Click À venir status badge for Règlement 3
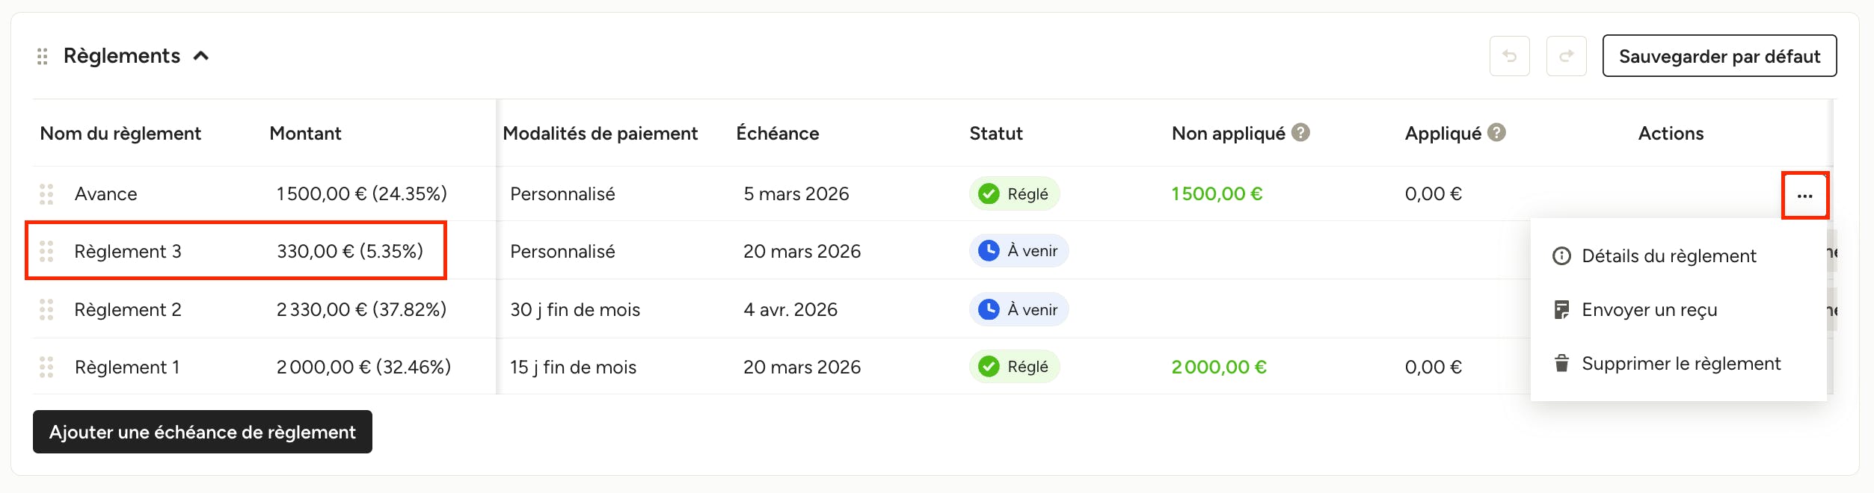The height and width of the screenshot is (493, 1874). click(x=1019, y=251)
